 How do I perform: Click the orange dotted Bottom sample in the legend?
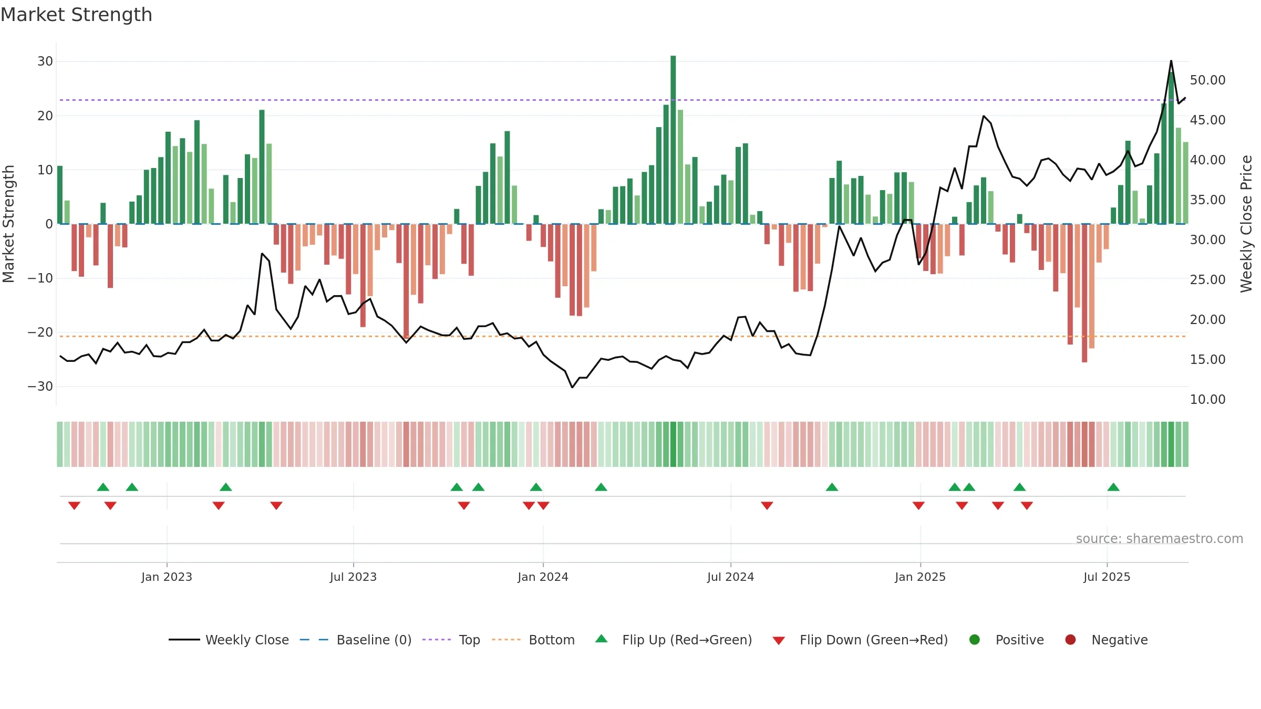(506, 640)
